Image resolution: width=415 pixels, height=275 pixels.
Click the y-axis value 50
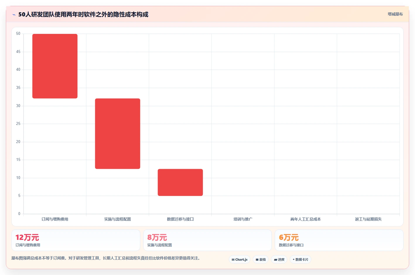coord(18,34)
